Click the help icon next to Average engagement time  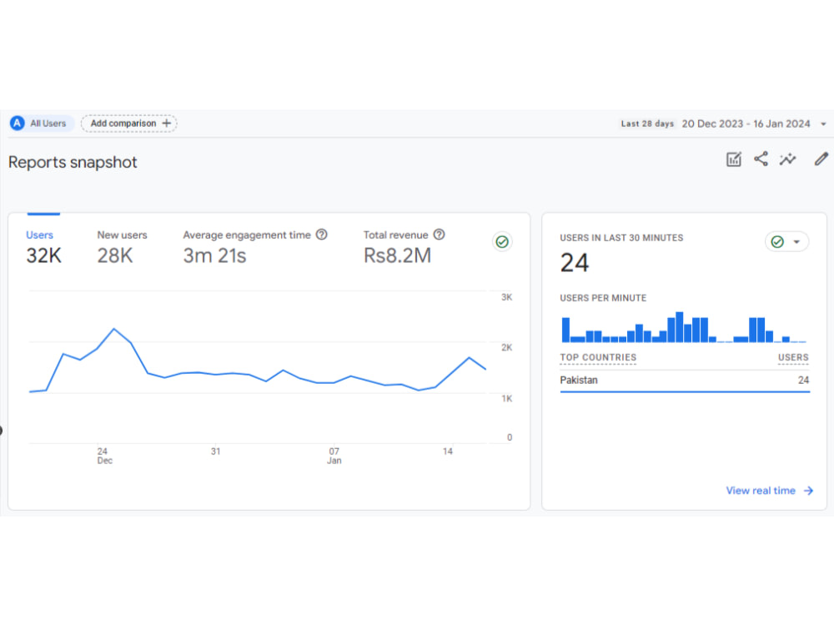322,235
